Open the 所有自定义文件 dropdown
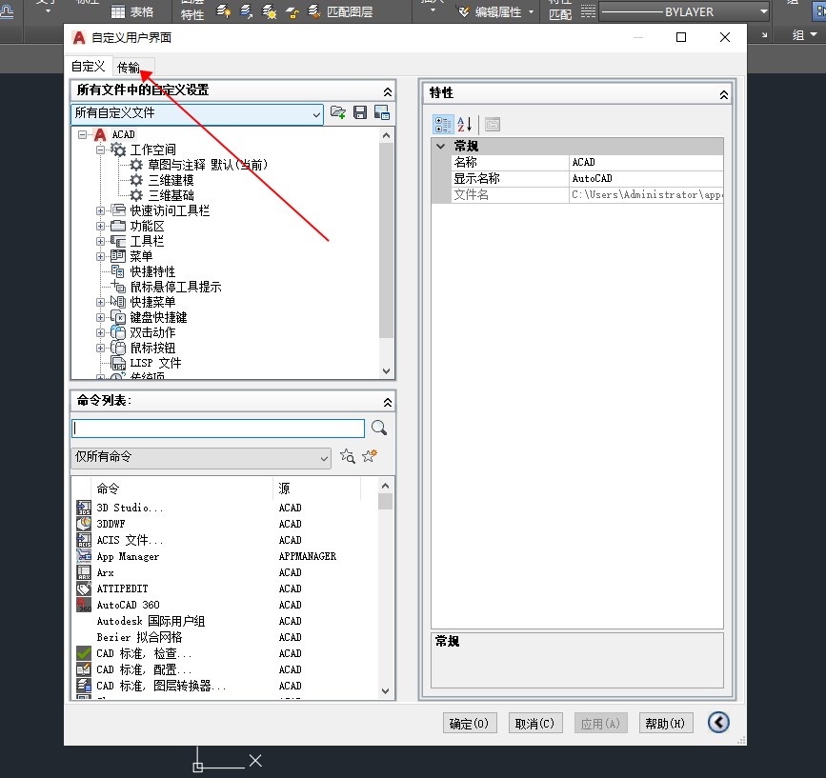The height and width of the screenshot is (778, 826). [316, 113]
